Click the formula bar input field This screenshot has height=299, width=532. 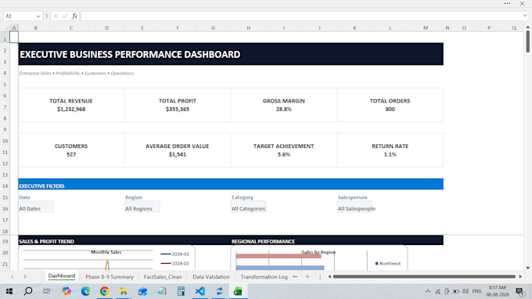301,16
